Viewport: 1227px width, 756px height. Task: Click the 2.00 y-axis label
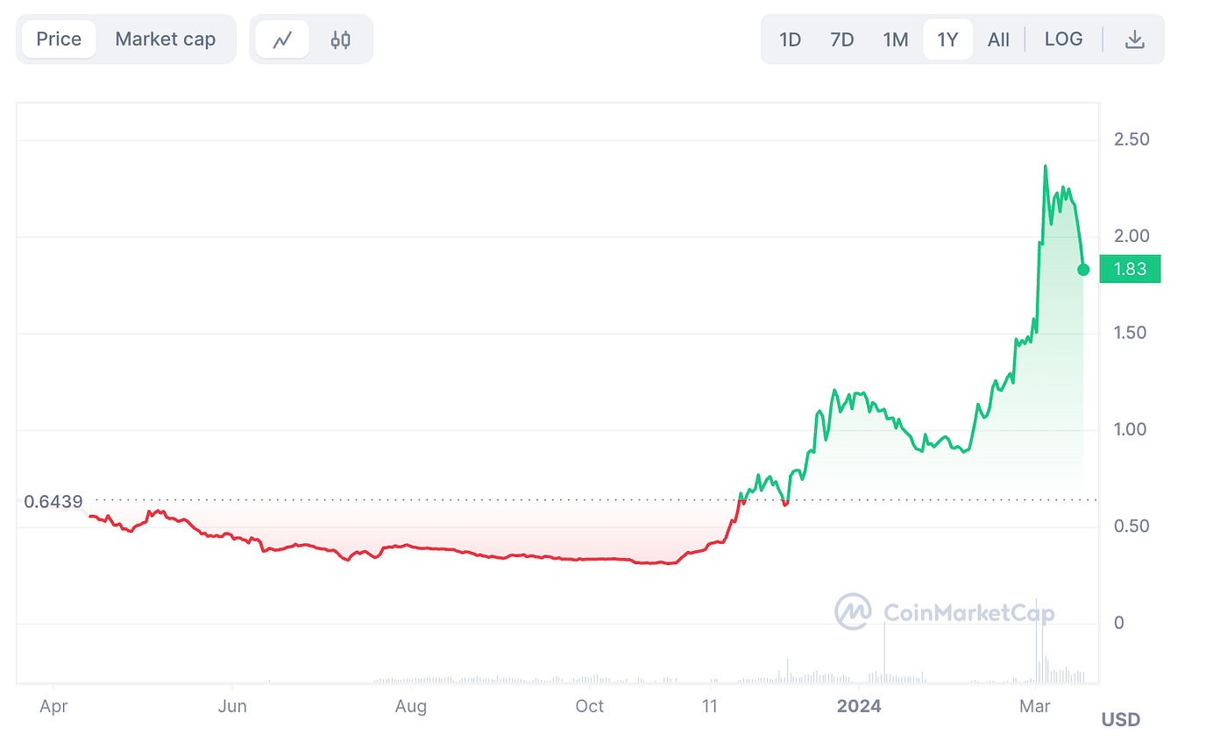(x=1131, y=236)
